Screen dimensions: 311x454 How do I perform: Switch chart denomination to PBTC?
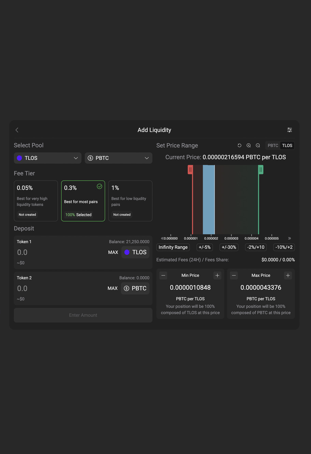[272, 145]
